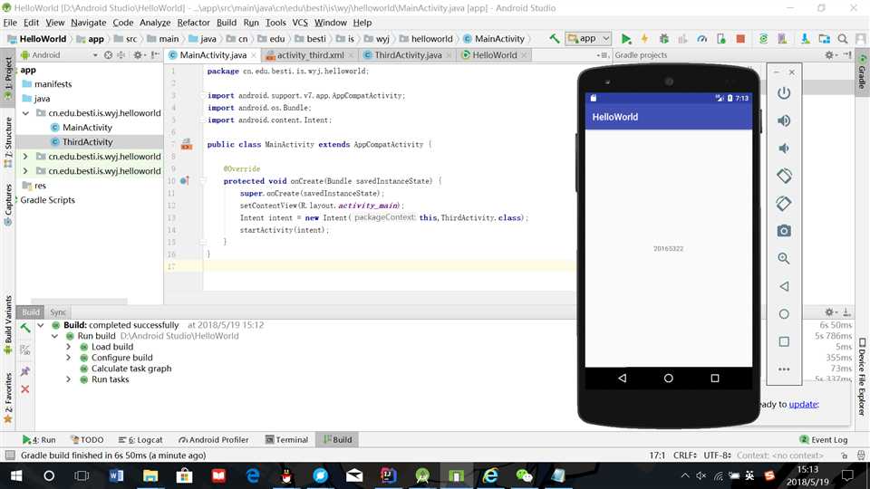
Task: Open the TODO tool window
Action: (87, 440)
